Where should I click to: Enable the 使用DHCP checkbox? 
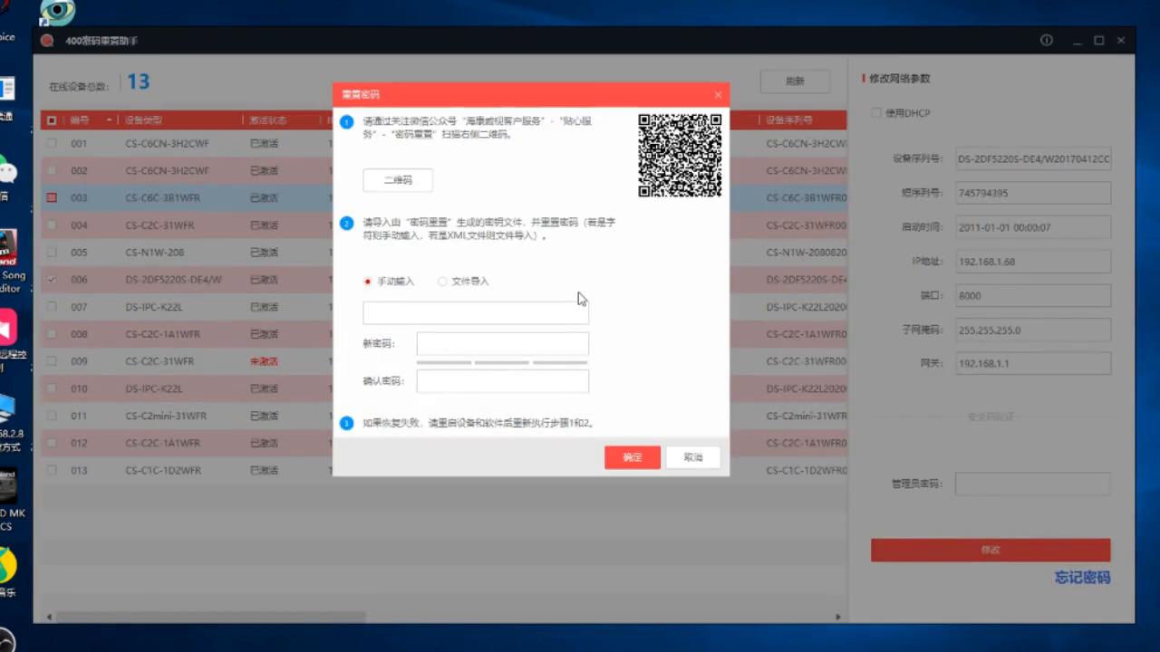(875, 112)
